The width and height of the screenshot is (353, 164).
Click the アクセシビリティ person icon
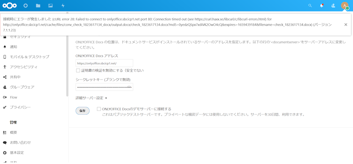click(x=5, y=67)
